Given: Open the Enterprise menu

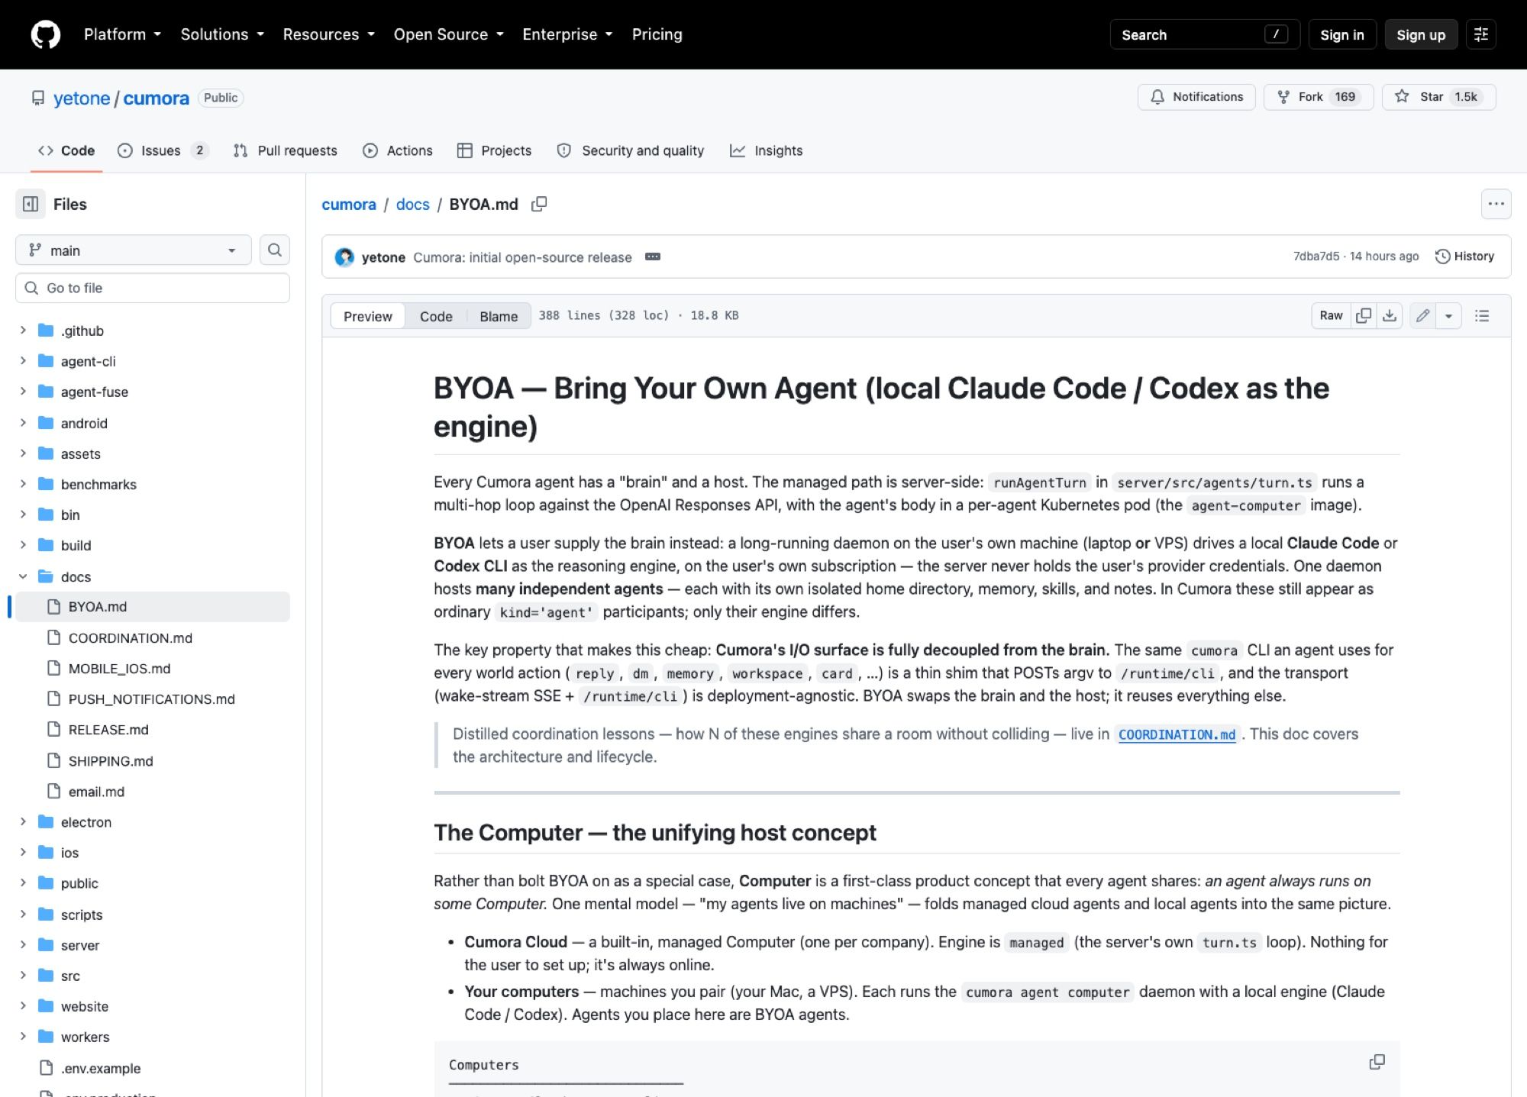Looking at the screenshot, I should (x=567, y=34).
